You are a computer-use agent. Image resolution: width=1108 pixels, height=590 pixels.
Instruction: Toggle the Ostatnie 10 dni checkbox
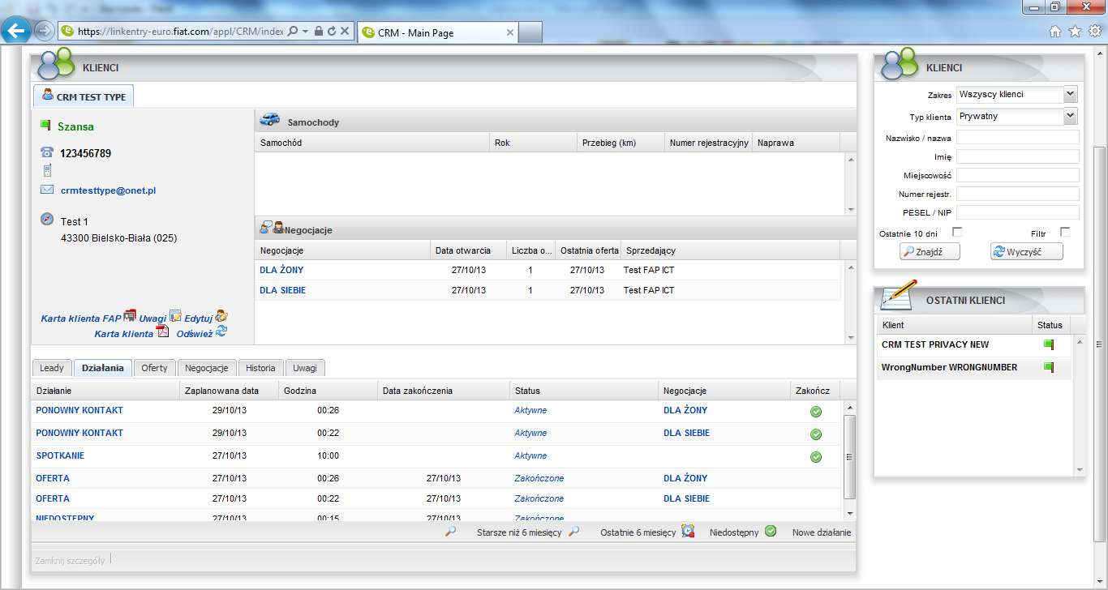957,233
